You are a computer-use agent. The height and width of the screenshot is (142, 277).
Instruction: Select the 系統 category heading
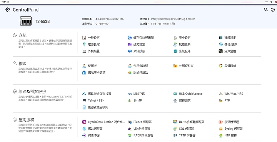click(22, 35)
